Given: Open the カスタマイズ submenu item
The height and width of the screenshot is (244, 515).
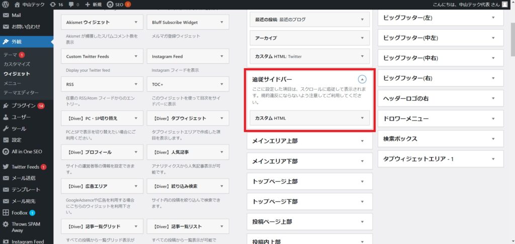Looking at the screenshot, I should (17, 64).
